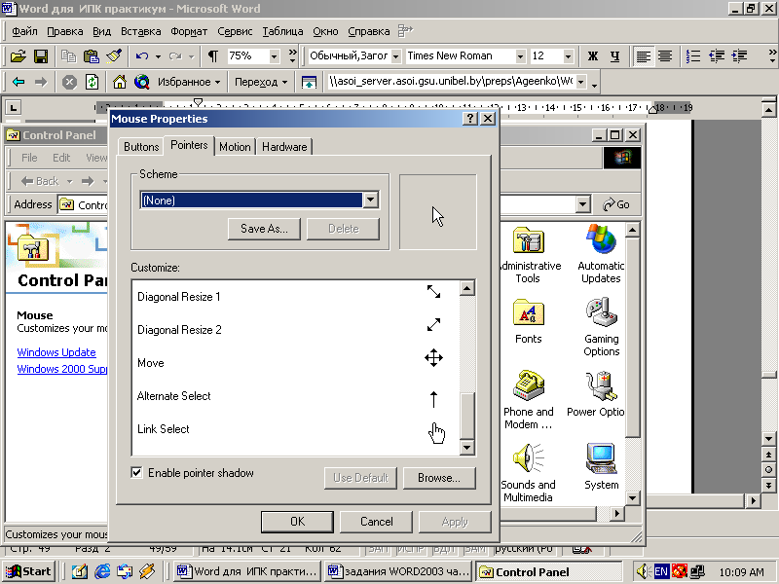Open the Формат menu in Word

(x=189, y=31)
